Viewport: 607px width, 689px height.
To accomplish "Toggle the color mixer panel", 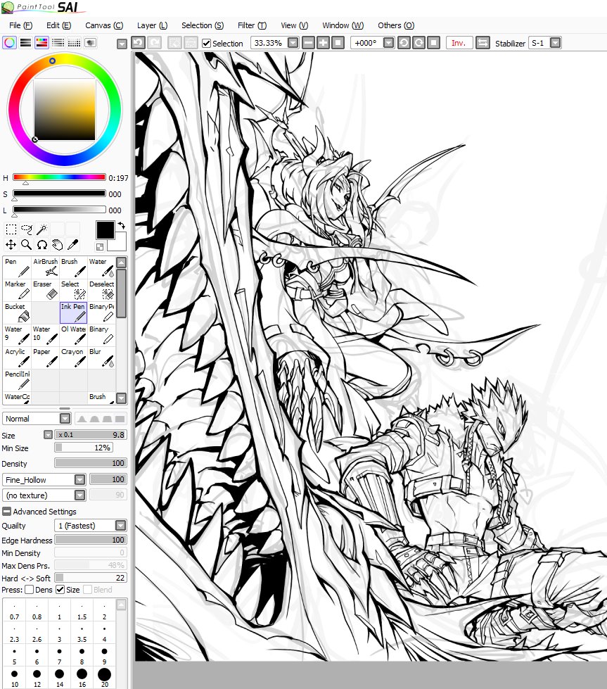I will (58, 43).
